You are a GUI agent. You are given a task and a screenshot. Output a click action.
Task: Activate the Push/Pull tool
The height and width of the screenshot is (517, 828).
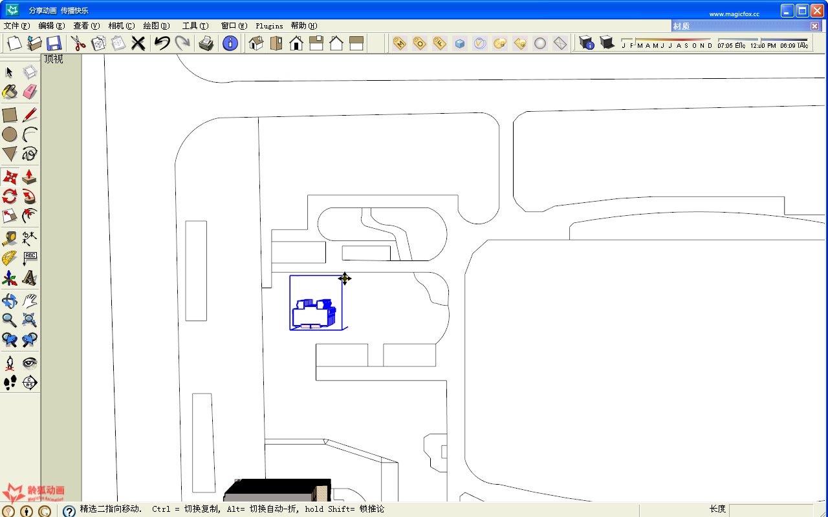click(30, 176)
